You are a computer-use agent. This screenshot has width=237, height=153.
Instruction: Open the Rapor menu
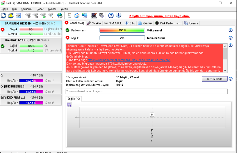point(40,9)
